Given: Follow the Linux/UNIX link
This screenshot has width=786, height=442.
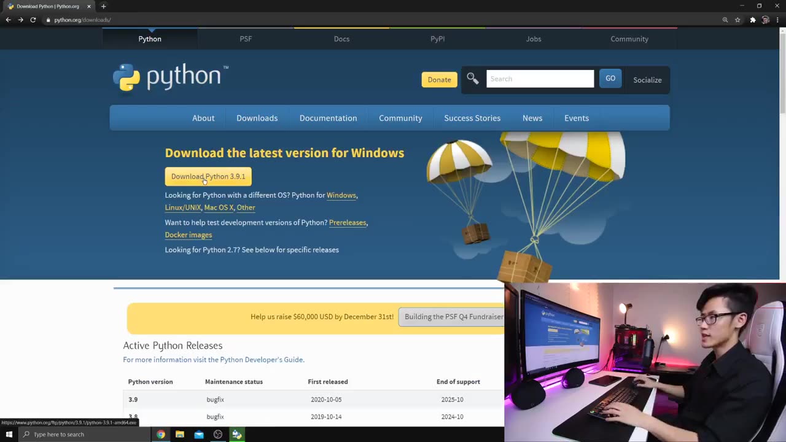Looking at the screenshot, I should pos(183,207).
